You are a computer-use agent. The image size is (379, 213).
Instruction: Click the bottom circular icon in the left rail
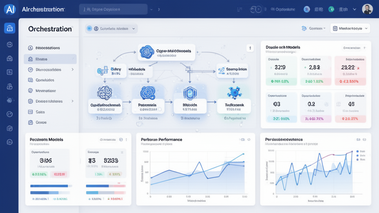(x=10, y=142)
